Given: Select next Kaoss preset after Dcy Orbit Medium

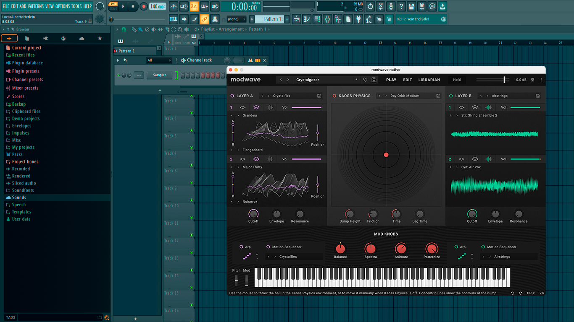Looking at the screenshot, I should 386,96.
